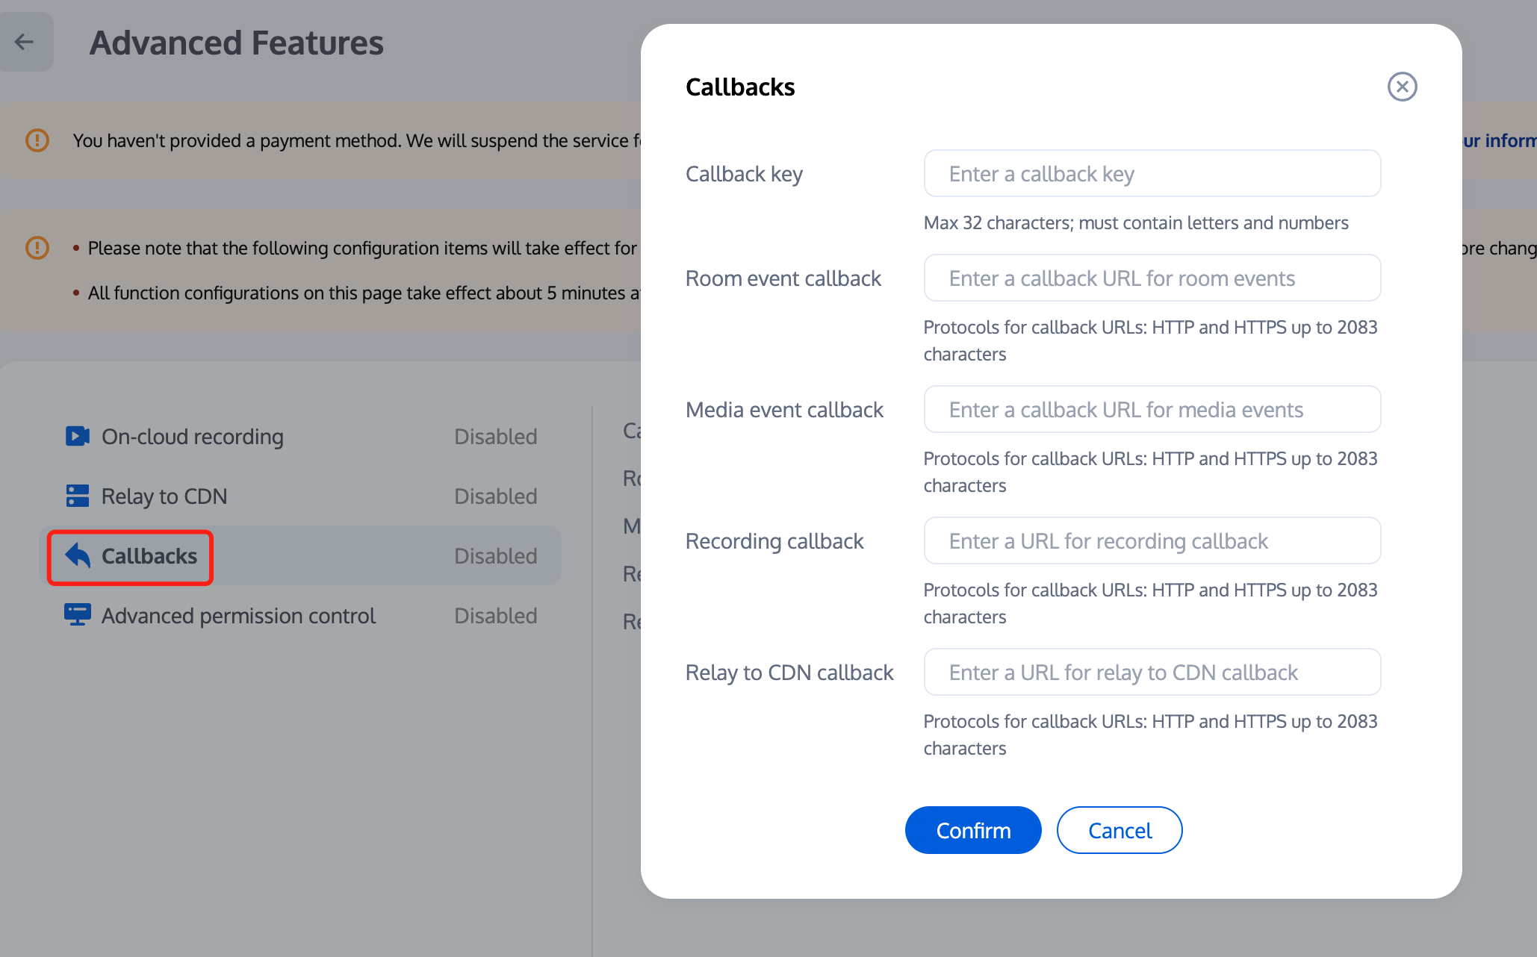Focus the Callback key input field
This screenshot has width=1537, height=957.
(1152, 174)
